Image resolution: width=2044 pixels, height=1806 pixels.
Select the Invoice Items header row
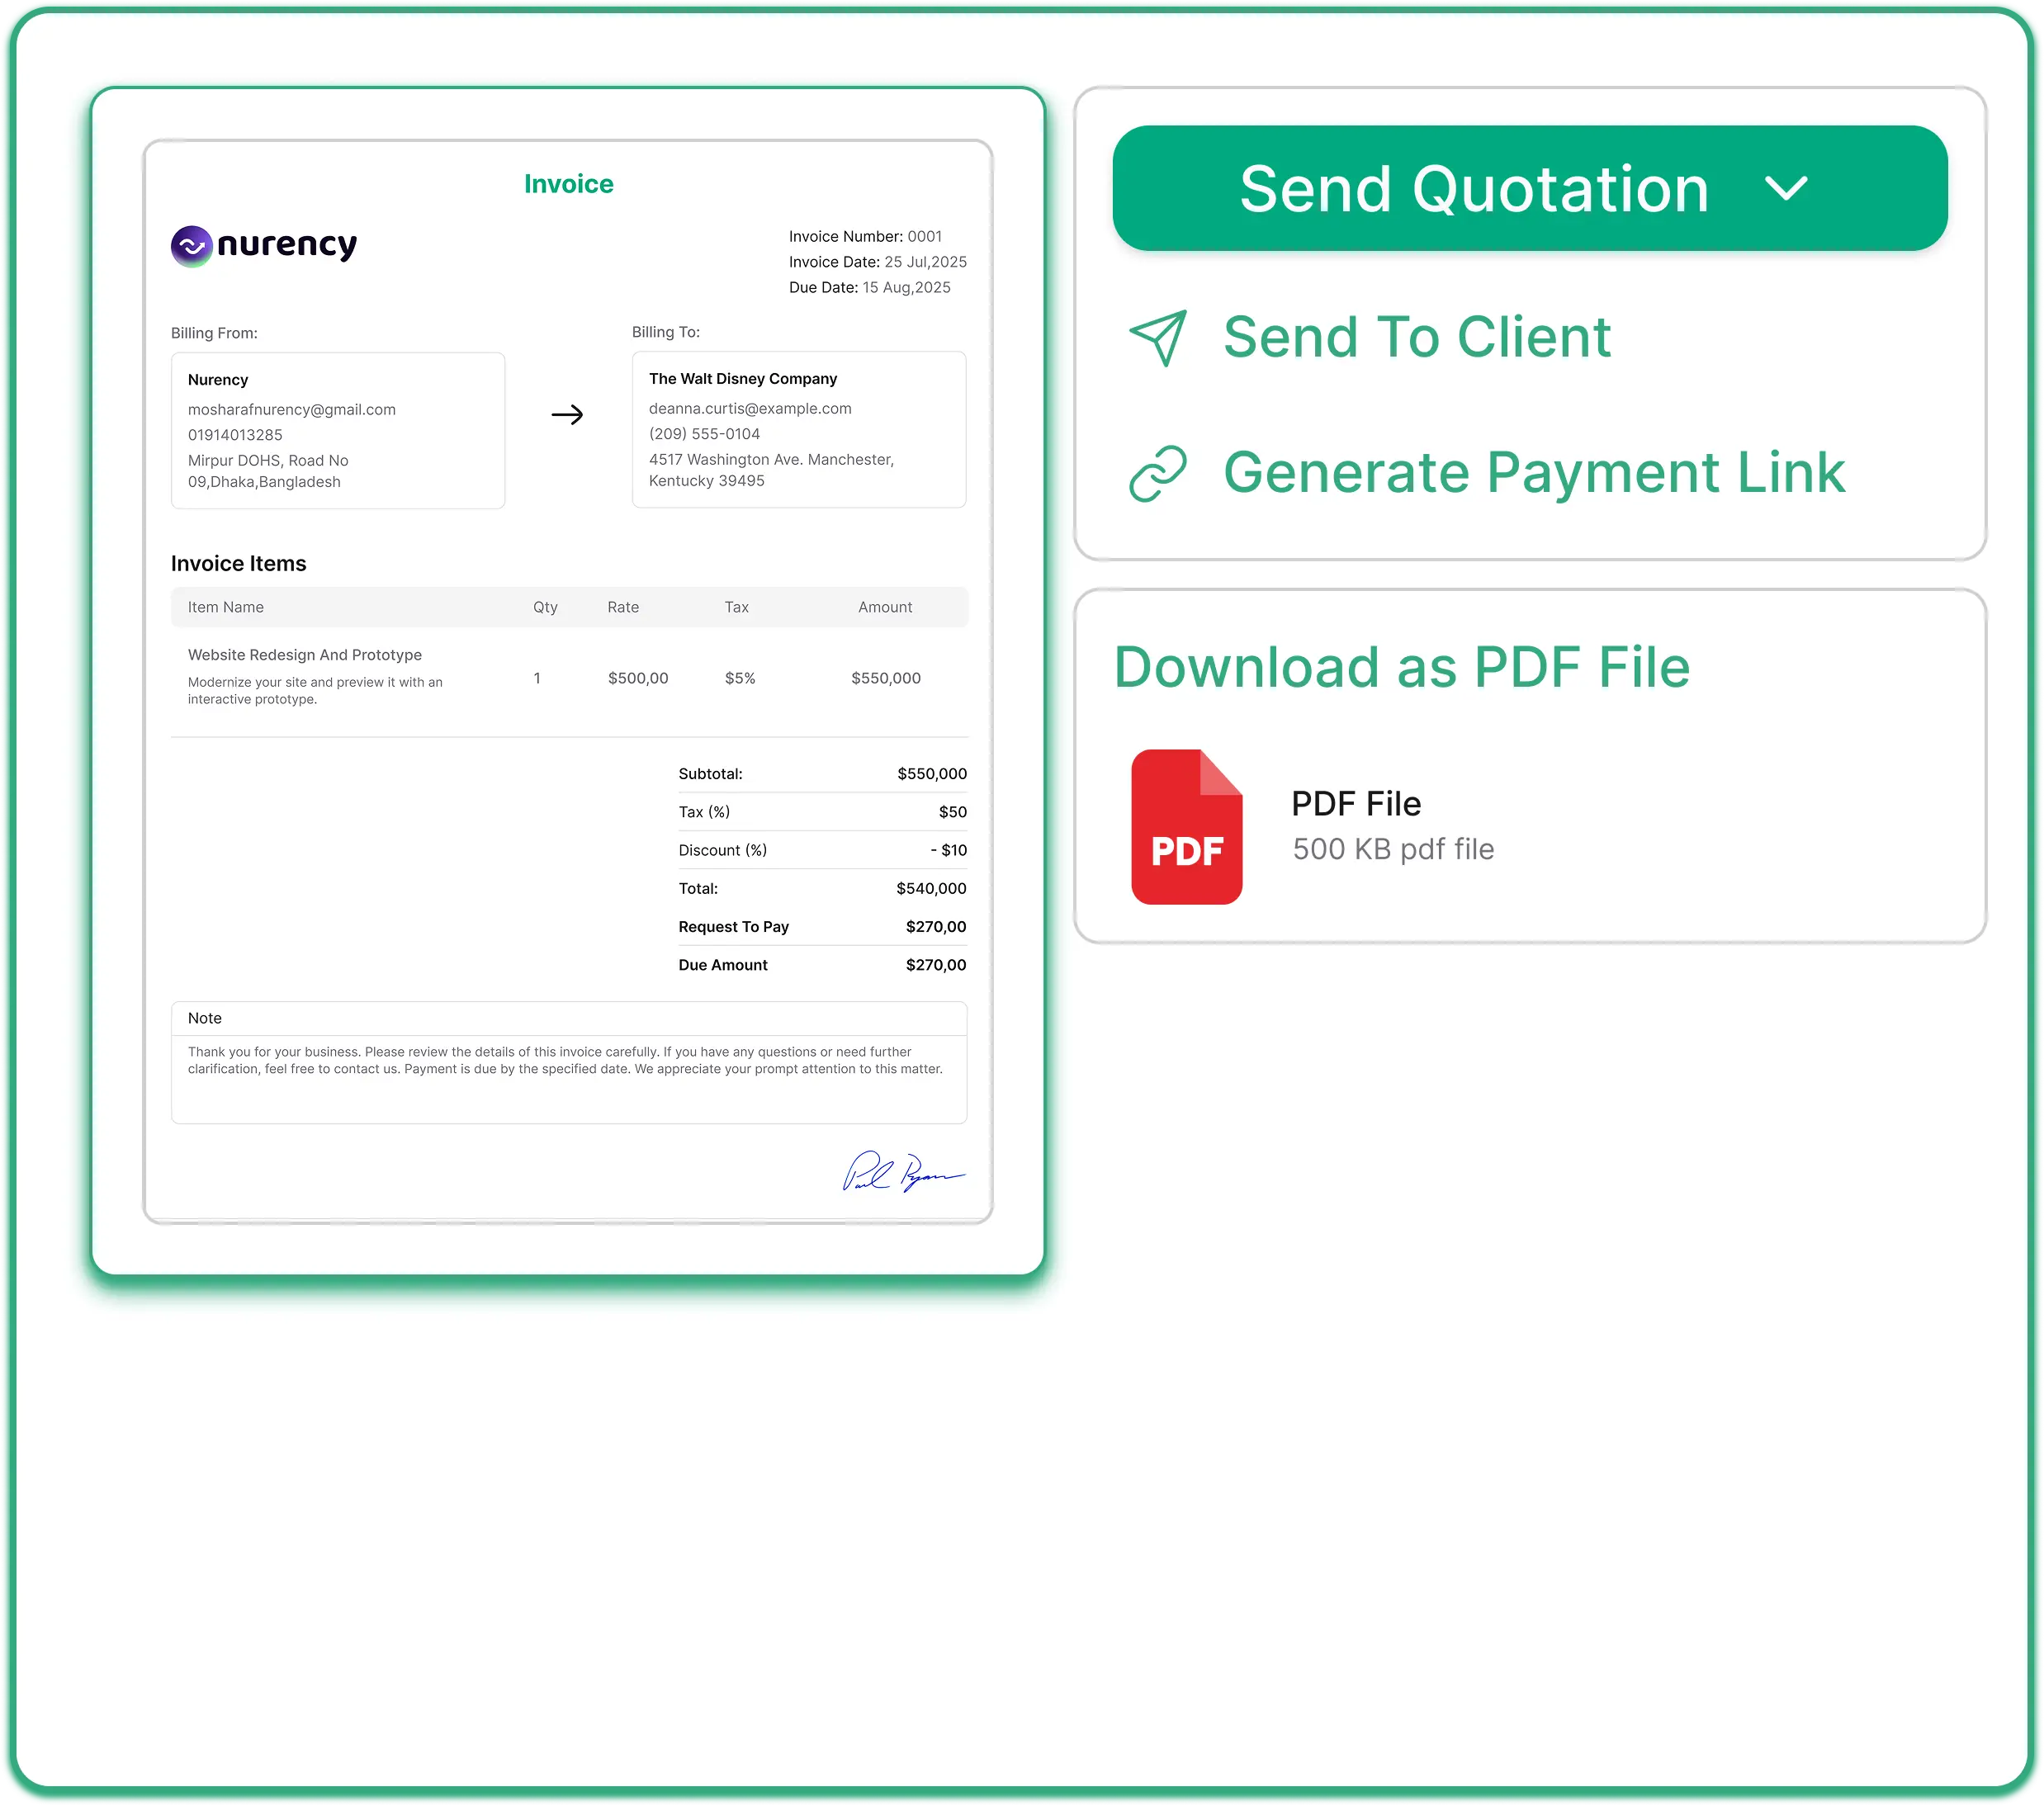coord(568,606)
